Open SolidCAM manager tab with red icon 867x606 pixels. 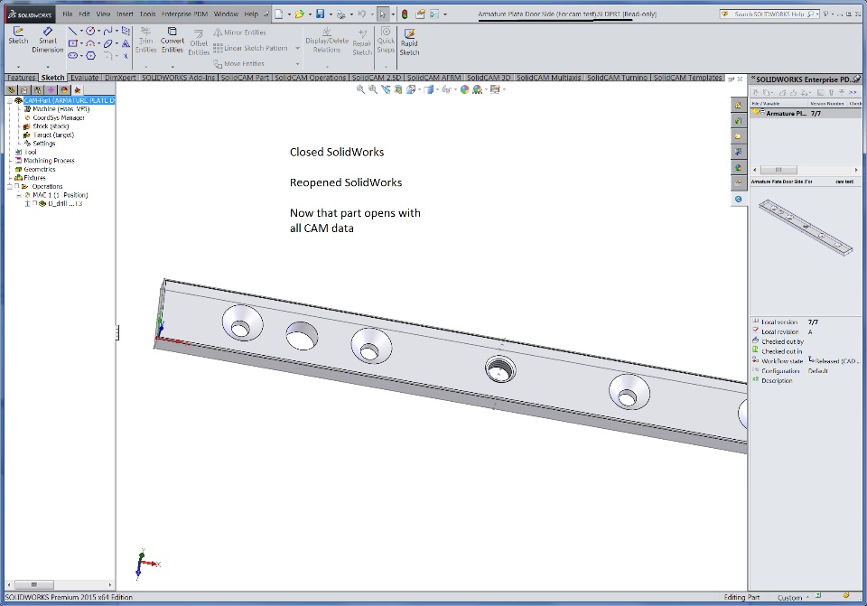tap(77, 89)
